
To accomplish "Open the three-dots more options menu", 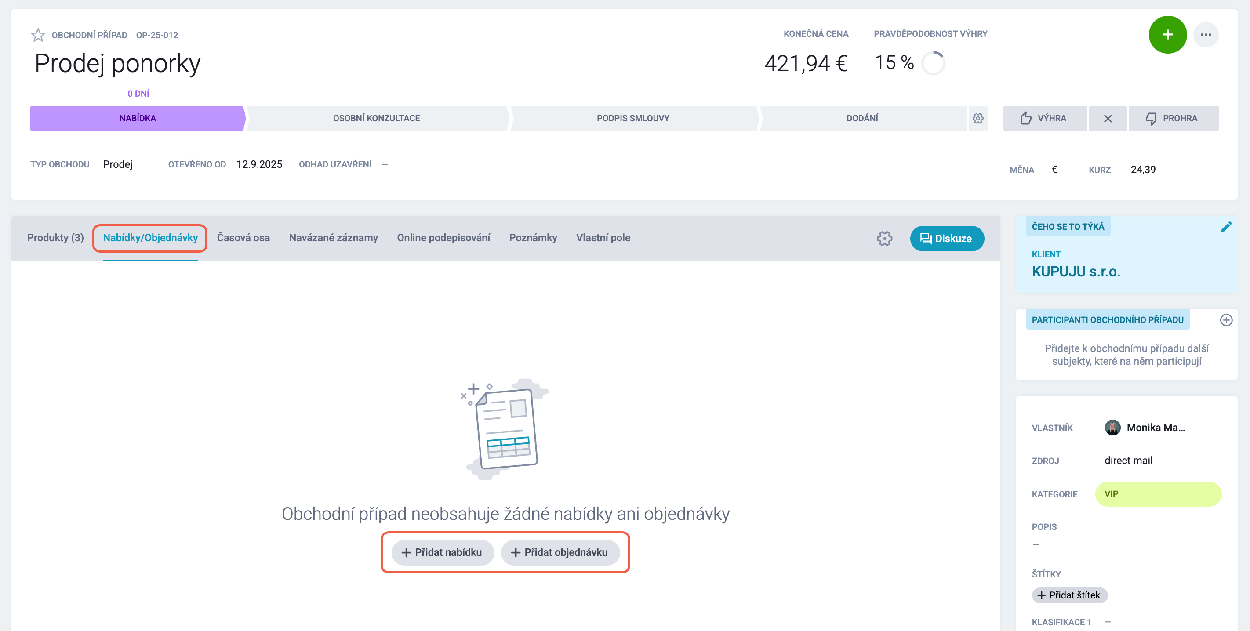I will pos(1206,34).
